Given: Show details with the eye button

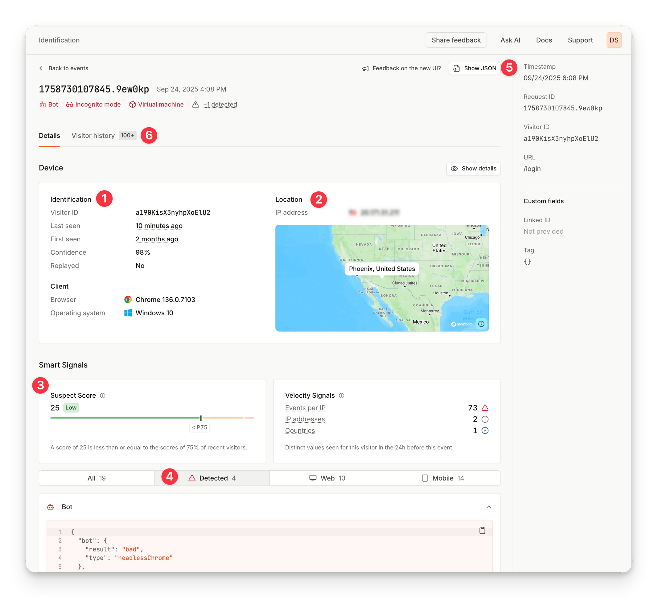Looking at the screenshot, I should [x=473, y=169].
